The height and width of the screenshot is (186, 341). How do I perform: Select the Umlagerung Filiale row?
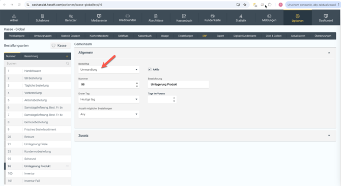pyautogui.click(x=38, y=144)
